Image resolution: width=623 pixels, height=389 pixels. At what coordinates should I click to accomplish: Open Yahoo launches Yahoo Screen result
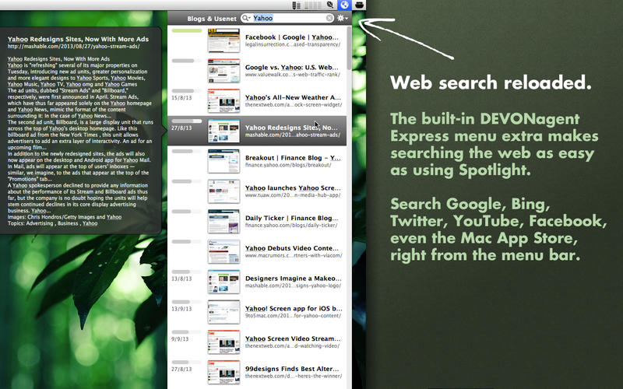point(257,191)
